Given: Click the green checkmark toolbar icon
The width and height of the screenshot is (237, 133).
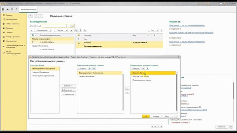Looking at the screenshot, I should [x=71, y=30].
